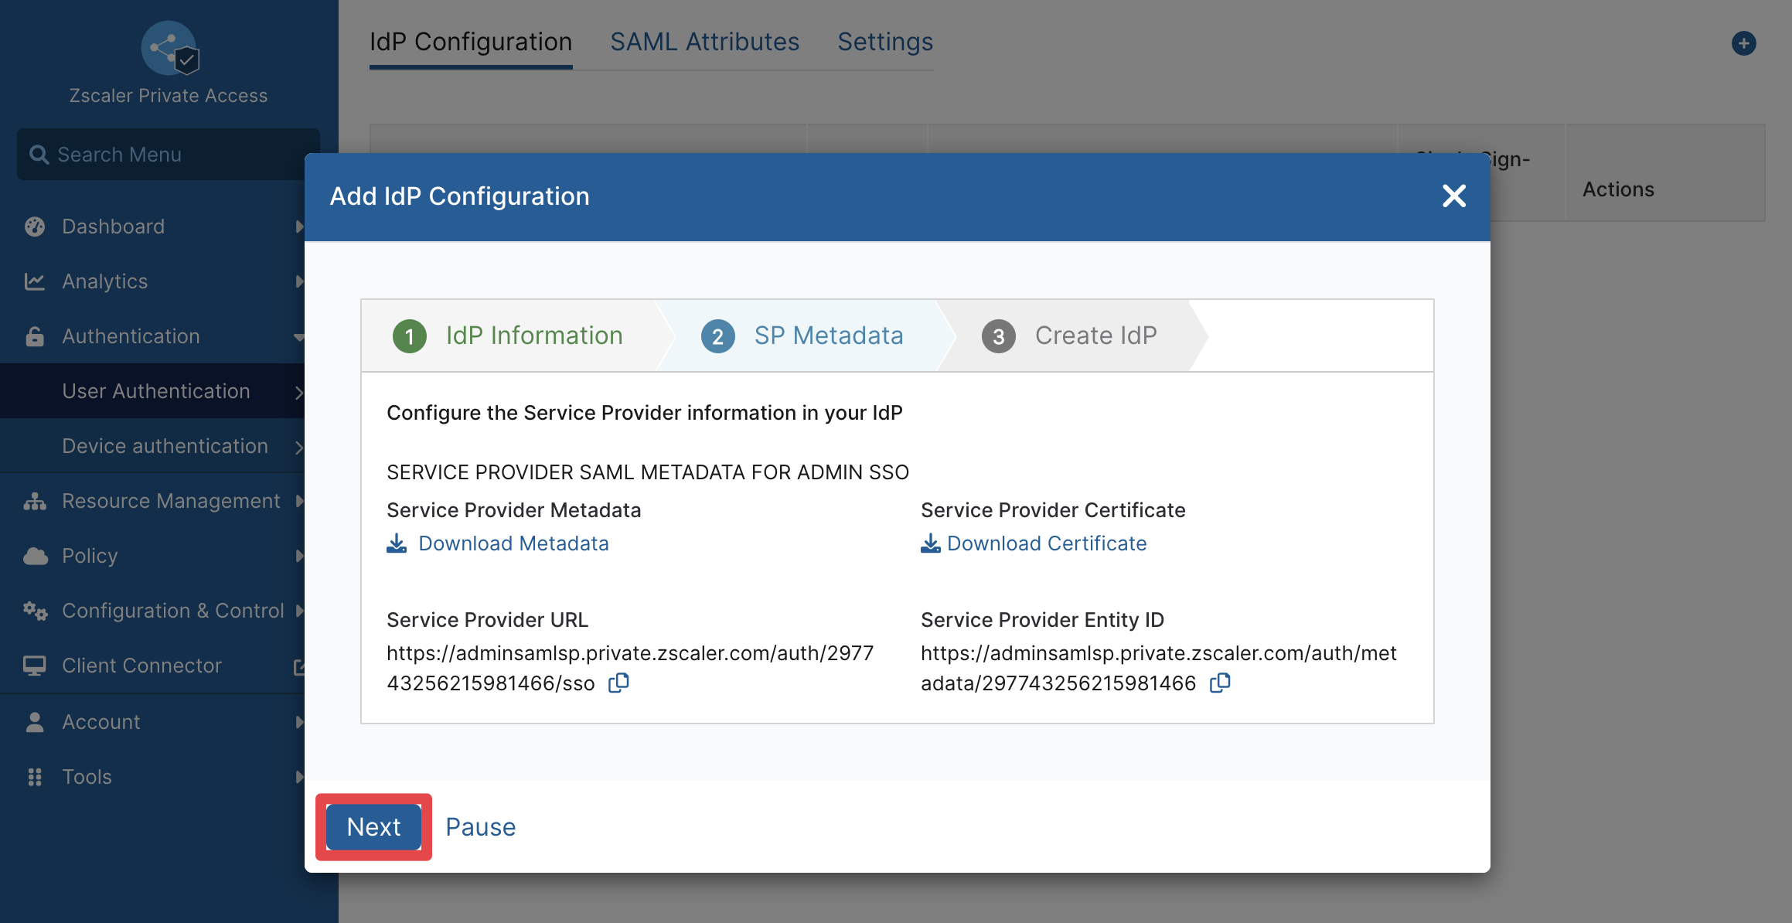Copy the Service Provider URL
Image resolution: width=1792 pixels, height=923 pixels.
point(618,683)
